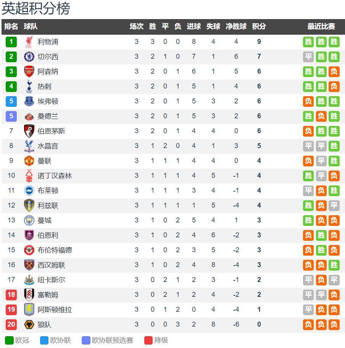Click the red 降级 legend swatch
345x348 pixels.
[x=148, y=340]
